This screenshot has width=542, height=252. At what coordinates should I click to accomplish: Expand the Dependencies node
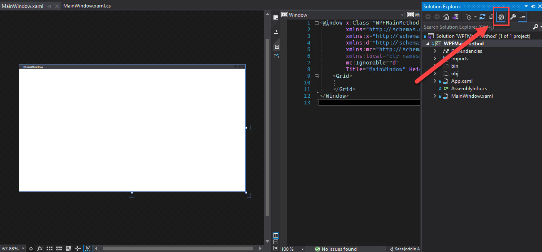click(435, 51)
